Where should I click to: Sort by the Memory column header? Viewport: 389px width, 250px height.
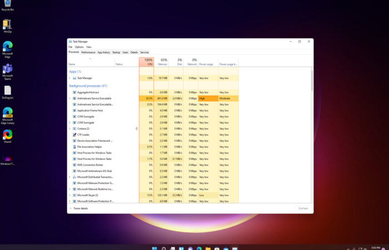(161, 62)
